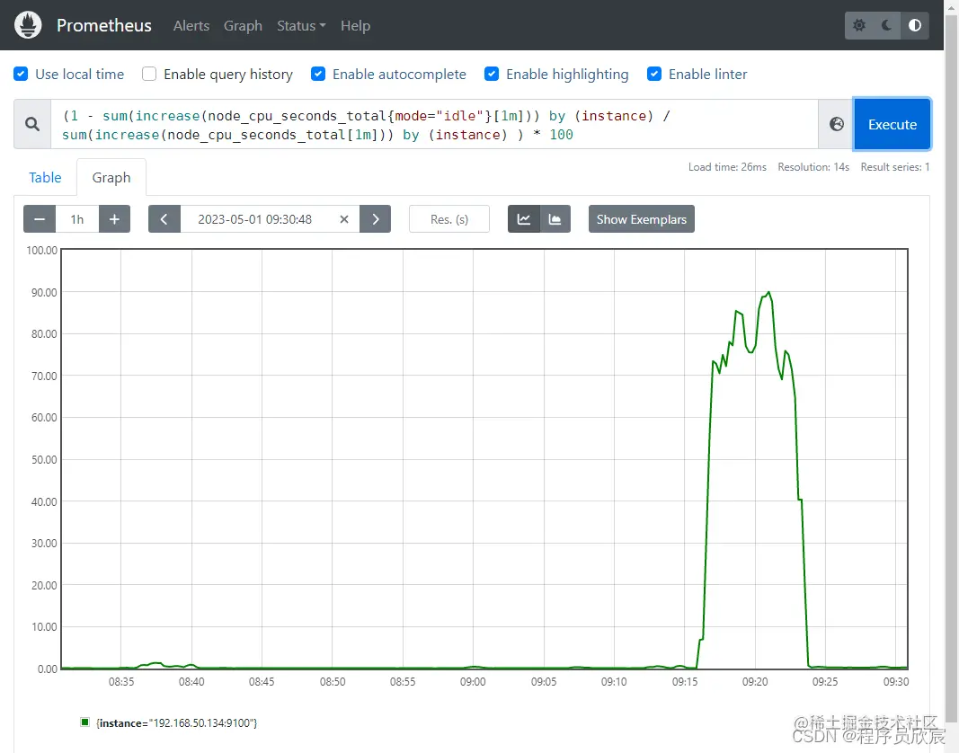Image resolution: width=959 pixels, height=753 pixels.
Task: Select the Graph panel tab
Action: [x=111, y=177]
